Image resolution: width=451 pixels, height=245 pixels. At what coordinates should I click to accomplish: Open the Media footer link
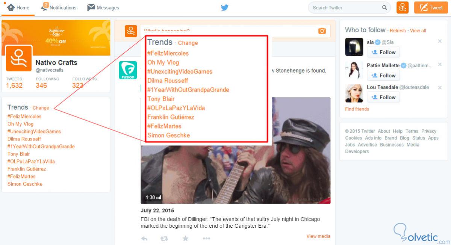413,145
